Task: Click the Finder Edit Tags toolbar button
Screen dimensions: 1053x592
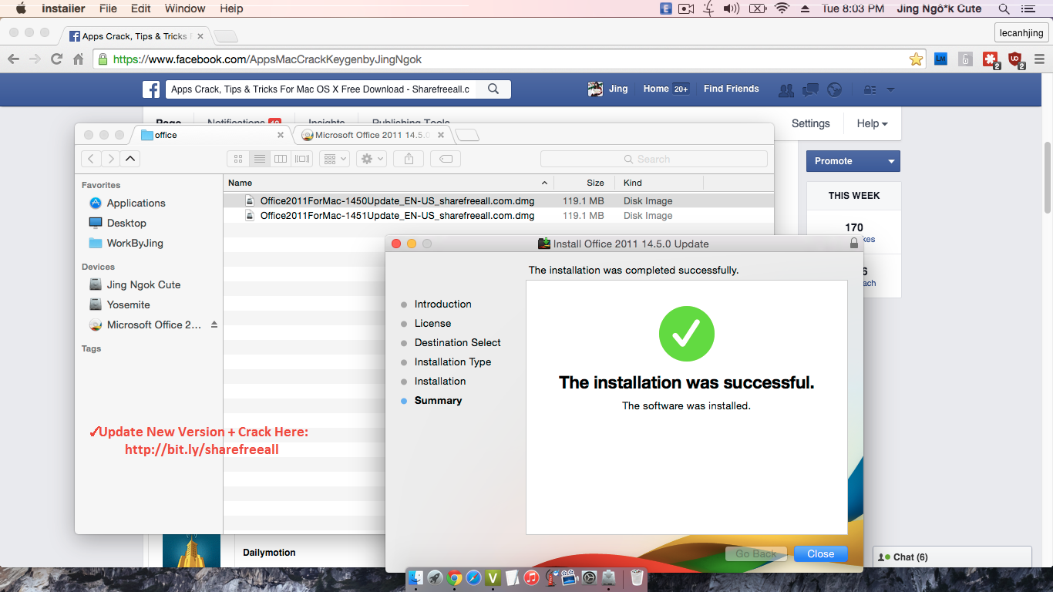Action: tap(446, 159)
